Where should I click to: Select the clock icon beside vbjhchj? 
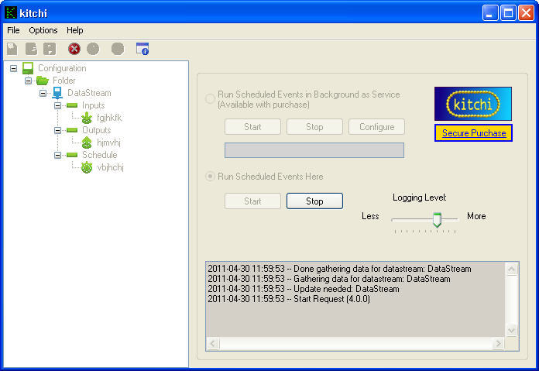(x=87, y=167)
